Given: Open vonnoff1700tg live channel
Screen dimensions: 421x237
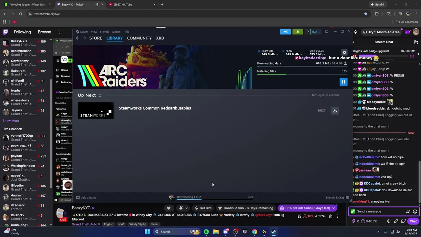Looking at the screenshot, I should pos(26,138).
